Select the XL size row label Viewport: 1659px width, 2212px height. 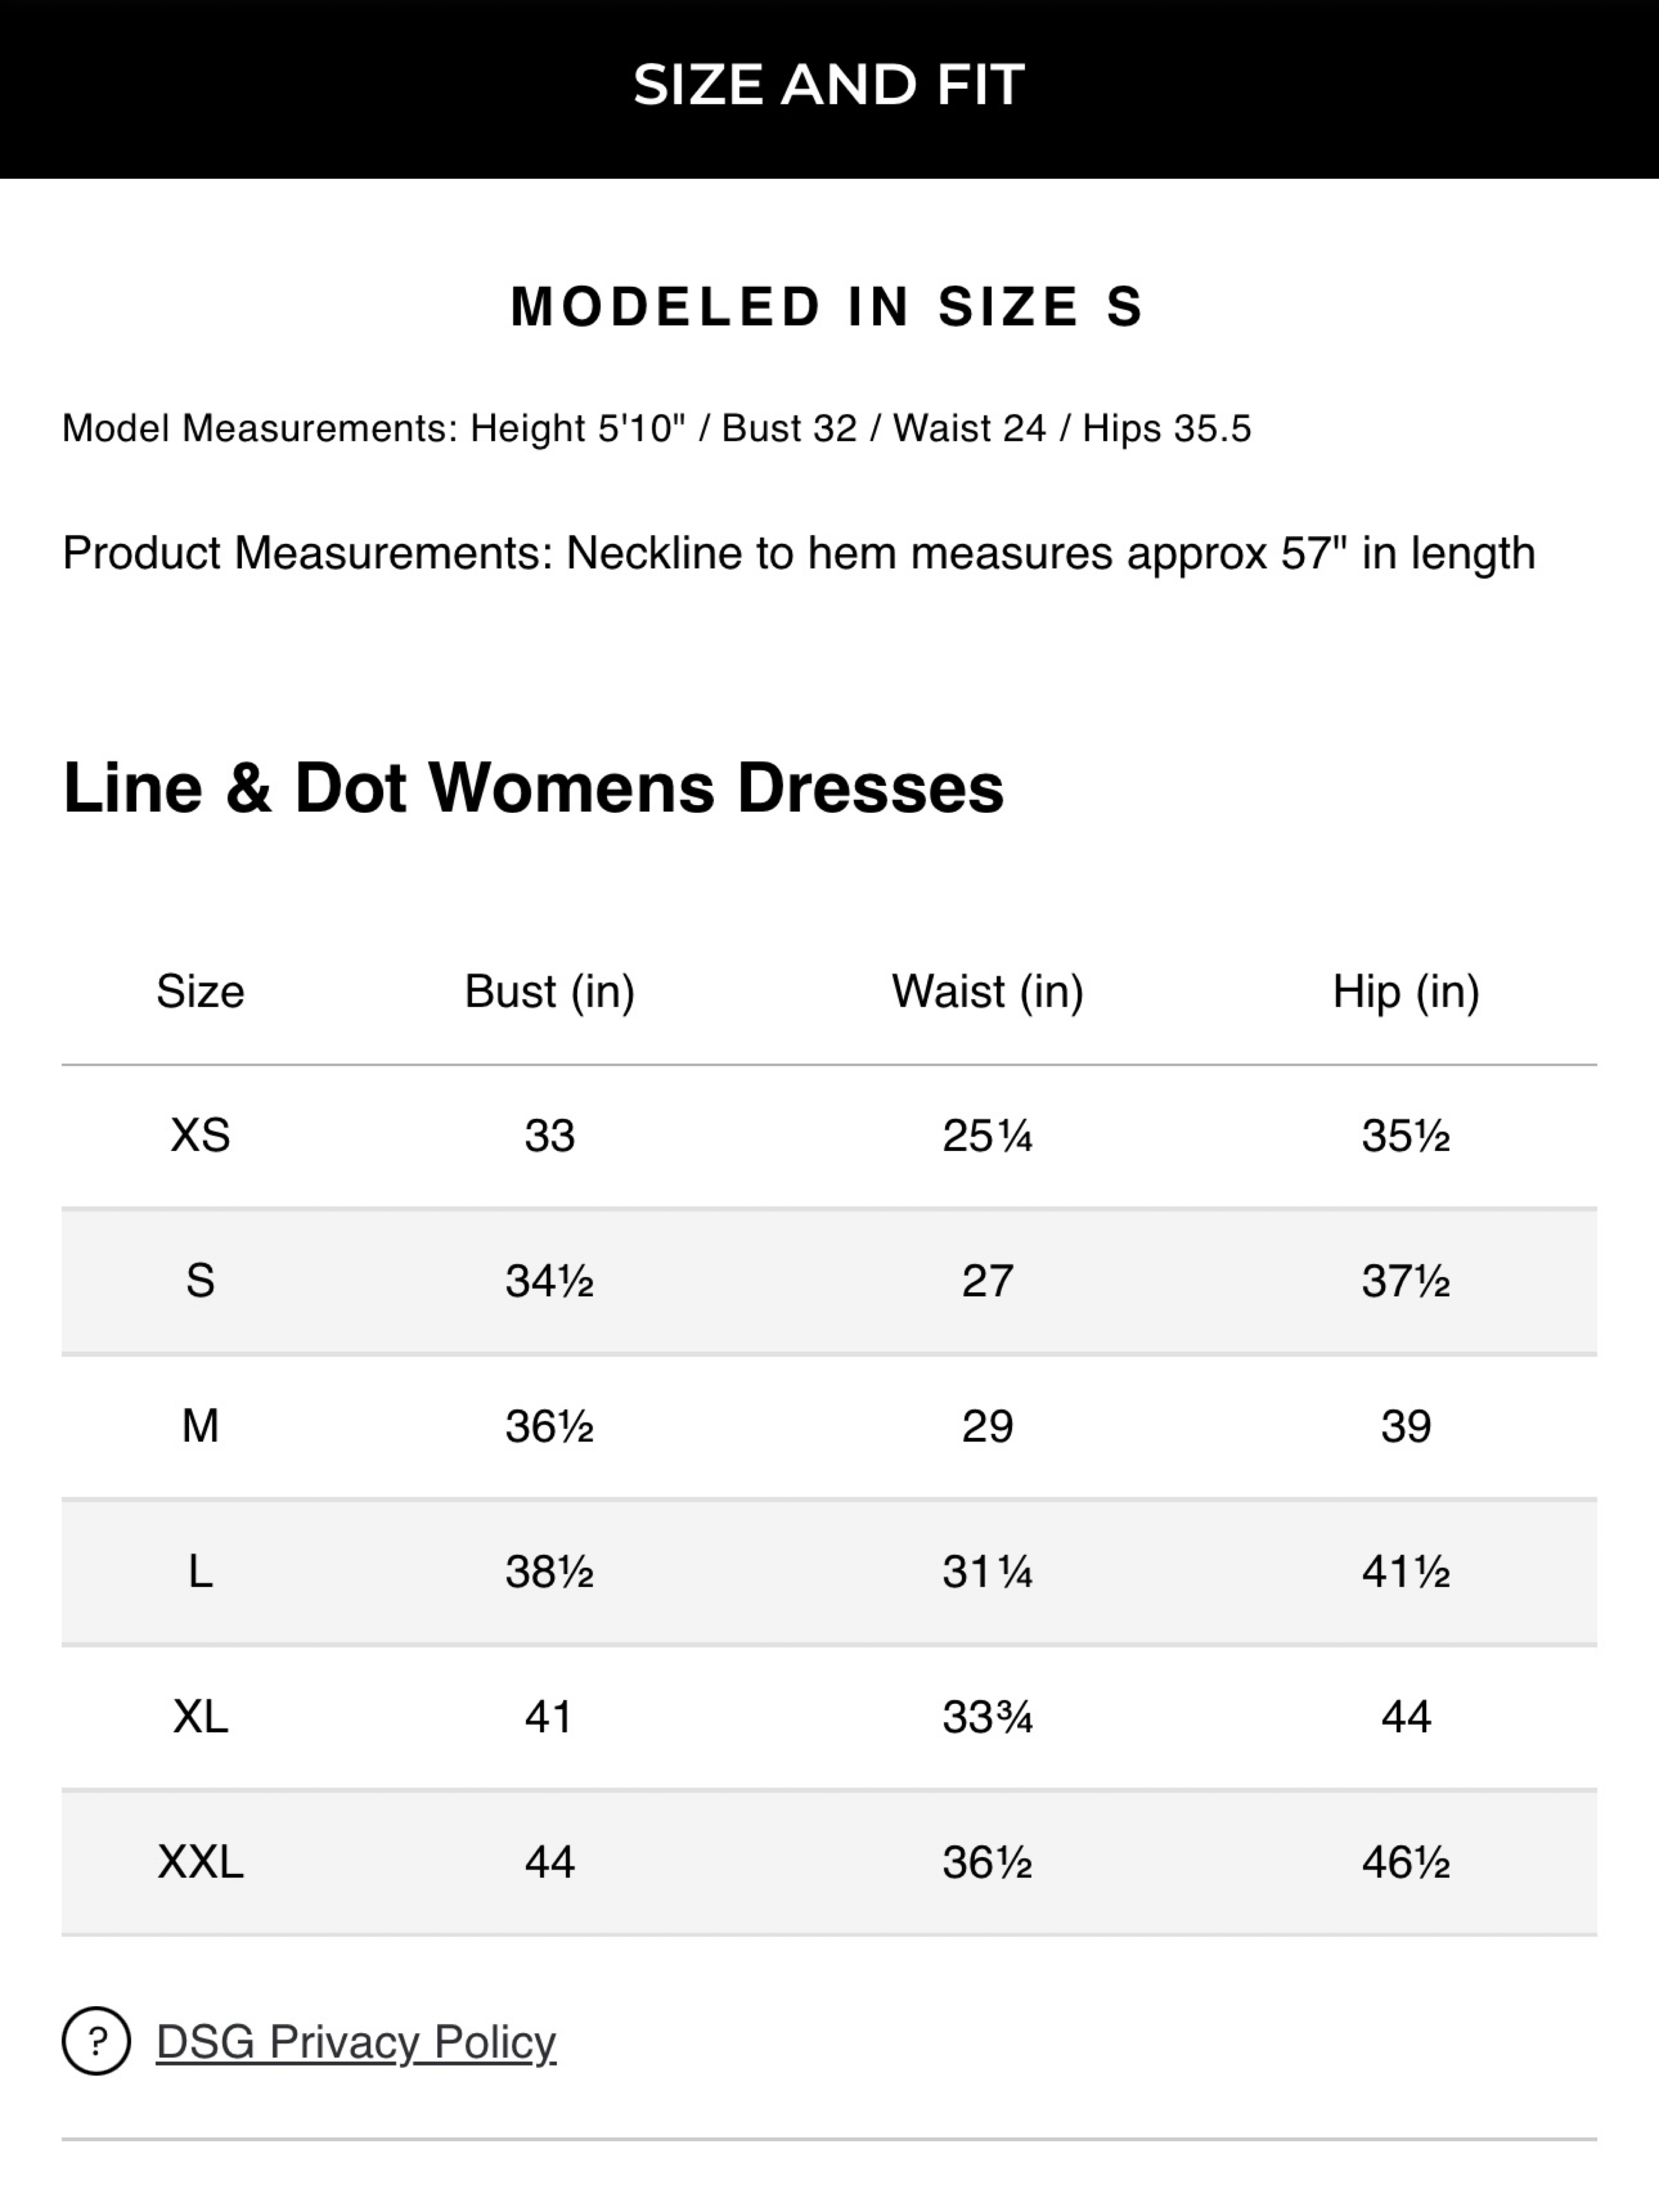click(200, 1717)
